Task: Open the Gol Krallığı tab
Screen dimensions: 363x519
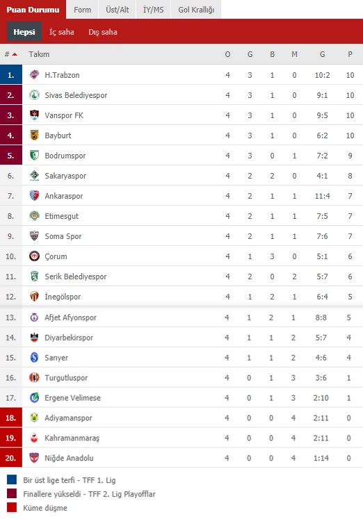Action: pyautogui.click(x=196, y=10)
